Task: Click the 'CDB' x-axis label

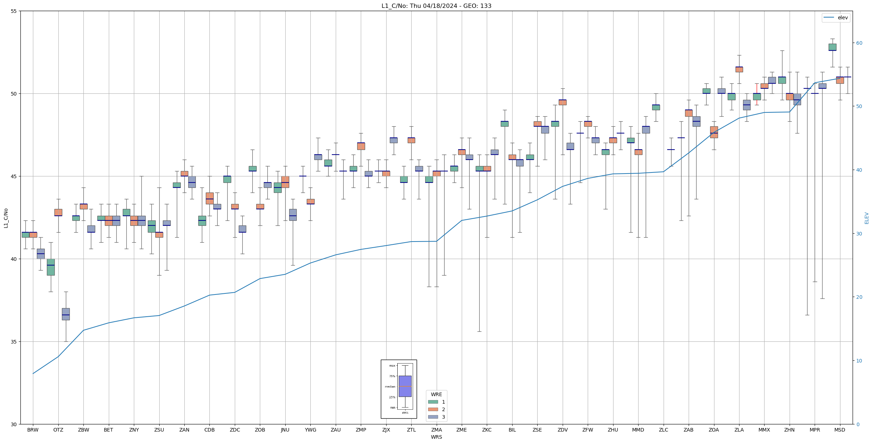Action: pos(209,430)
